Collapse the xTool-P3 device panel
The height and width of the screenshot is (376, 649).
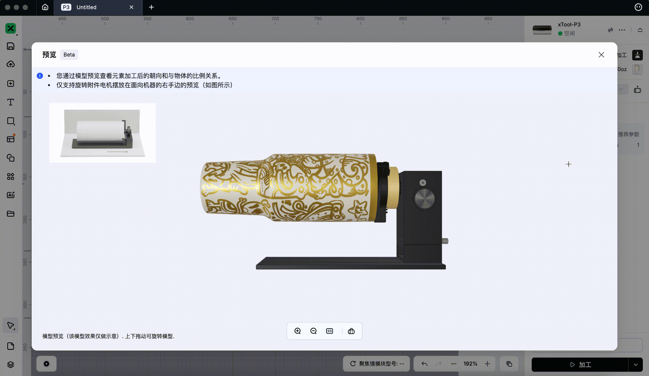click(x=640, y=30)
